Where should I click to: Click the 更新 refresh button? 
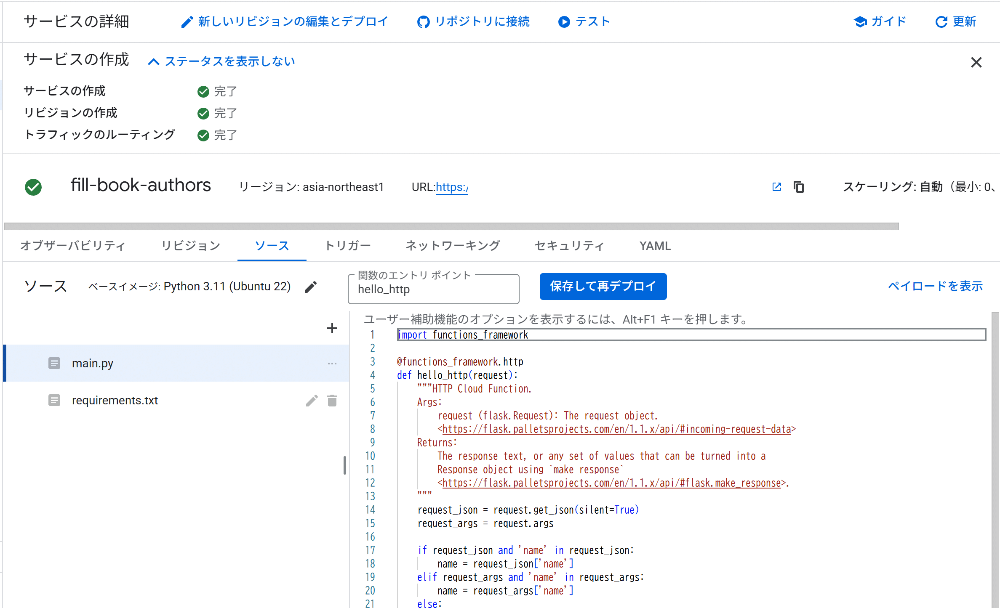[956, 21]
